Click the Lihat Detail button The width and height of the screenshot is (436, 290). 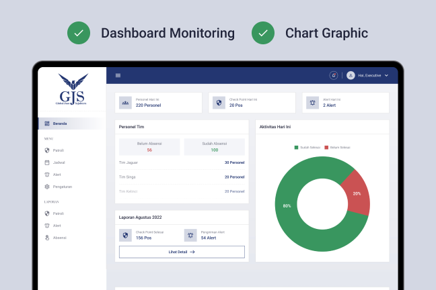182,252
